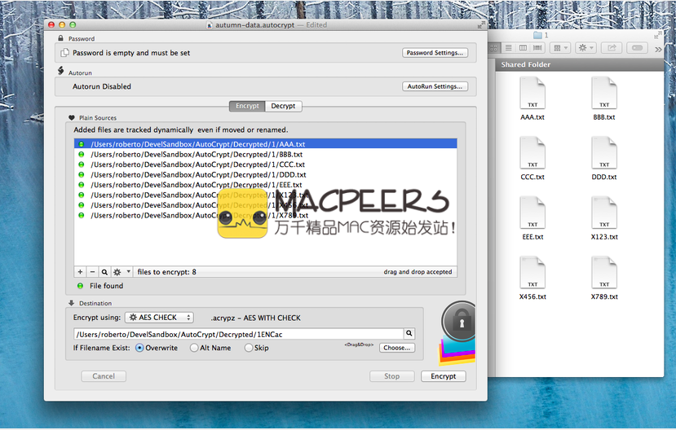Click the large padlock icon
The height and width of the screenshot is (430, 676).
(463, 322)
